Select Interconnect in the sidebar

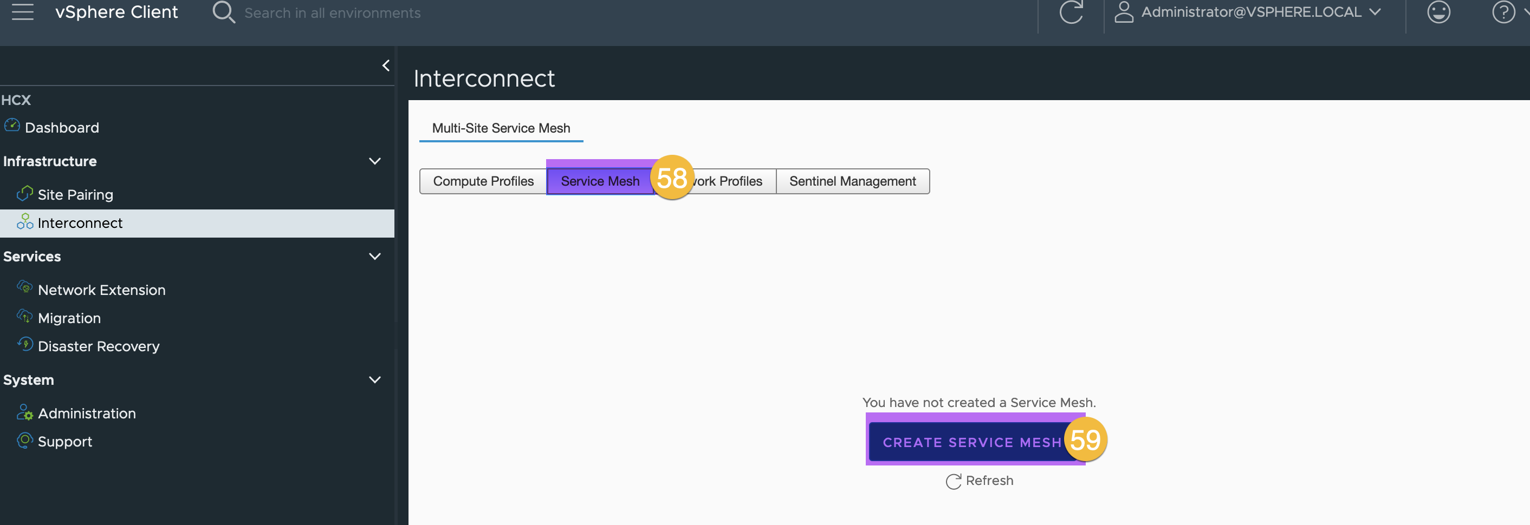click(x=197, y=223)
